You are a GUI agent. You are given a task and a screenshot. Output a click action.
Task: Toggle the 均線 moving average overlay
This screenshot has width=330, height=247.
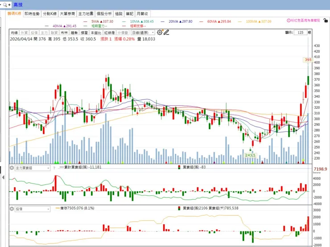[x=15, y=33]
